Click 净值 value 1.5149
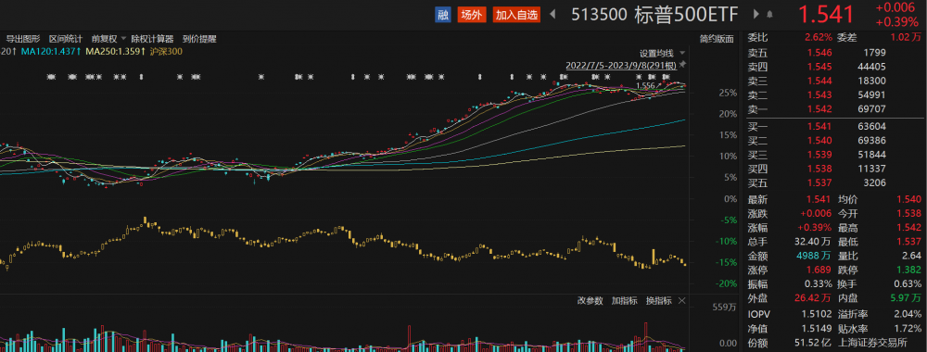This screenshot has width=927, height=352. (817, 328)
